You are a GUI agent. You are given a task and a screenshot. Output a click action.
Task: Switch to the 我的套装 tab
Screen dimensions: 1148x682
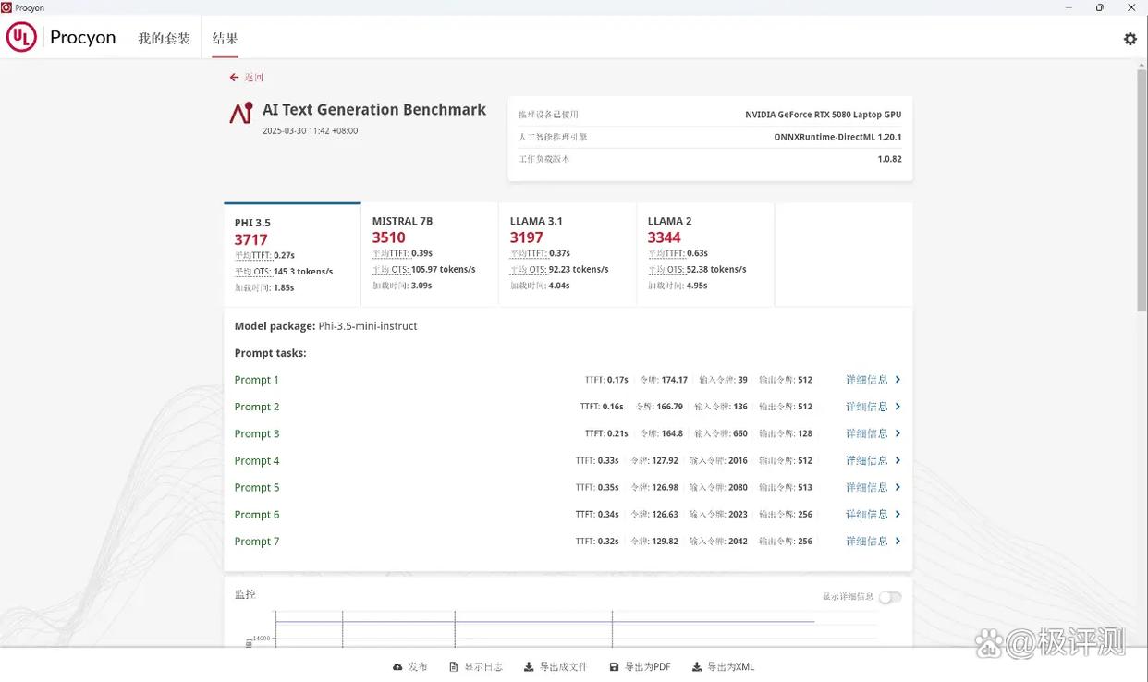165,39
